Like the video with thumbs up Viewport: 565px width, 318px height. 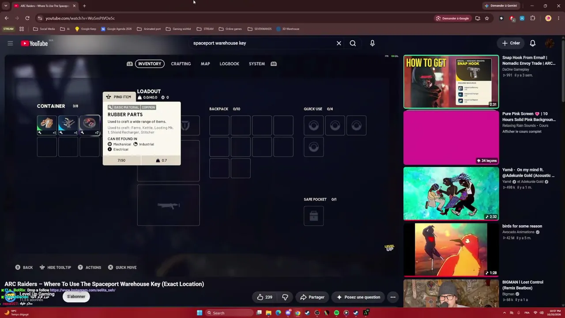(x=264, y=297)
